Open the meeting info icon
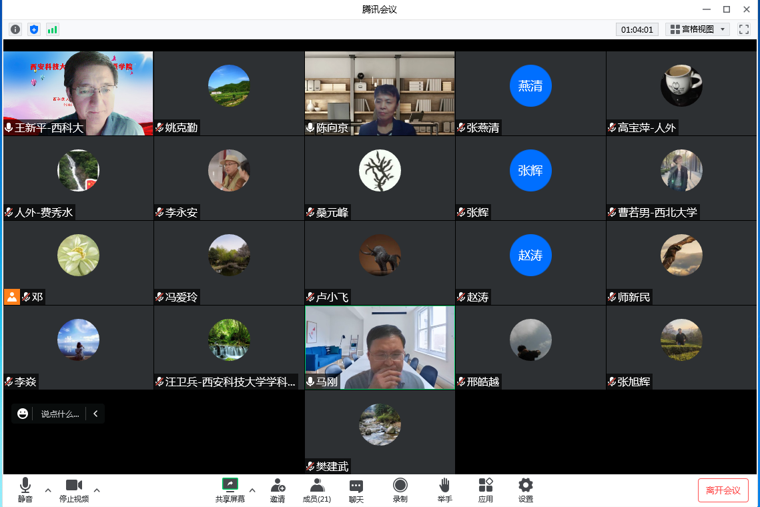760x507 pixels. pyautogui.click(x=15, y=29)
